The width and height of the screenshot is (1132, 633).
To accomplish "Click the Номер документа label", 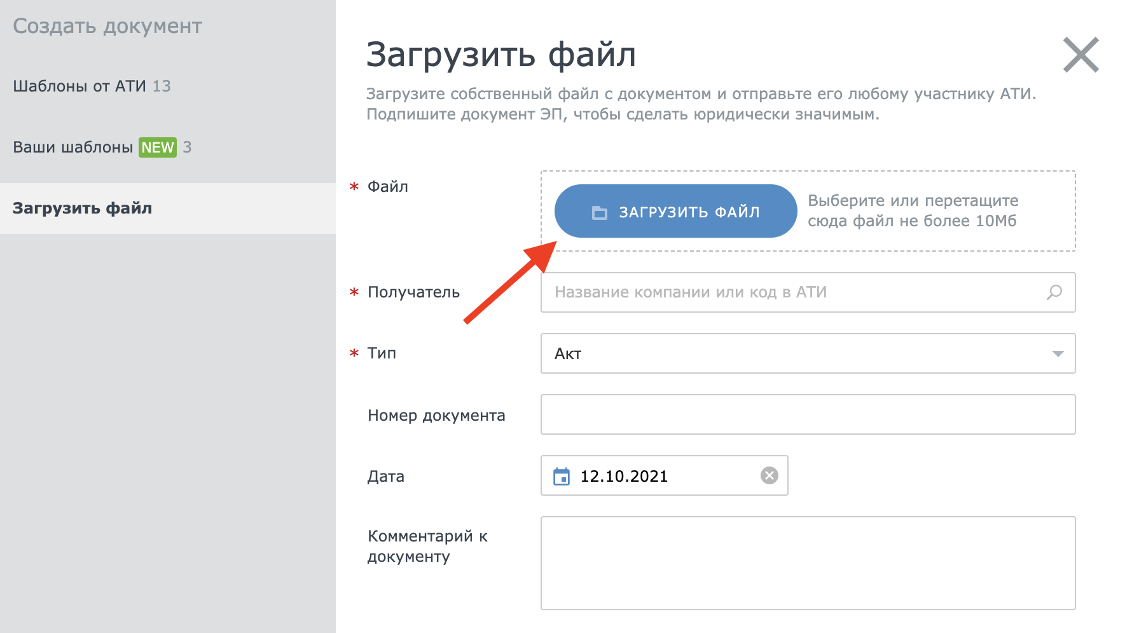I will point(436,416).
